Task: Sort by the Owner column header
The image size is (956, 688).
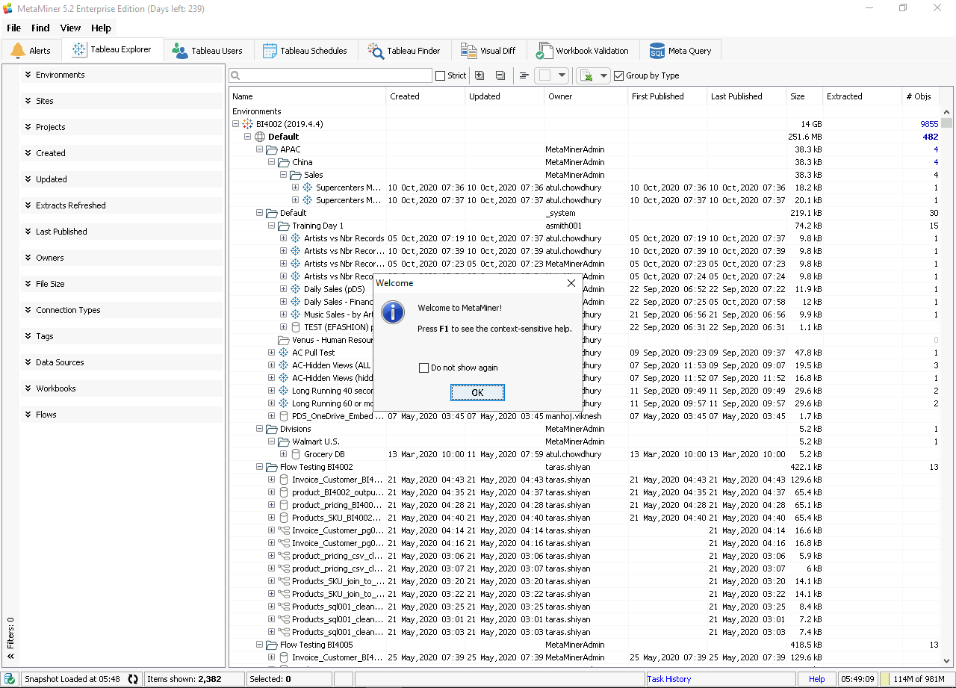Action: coord(586,96)
